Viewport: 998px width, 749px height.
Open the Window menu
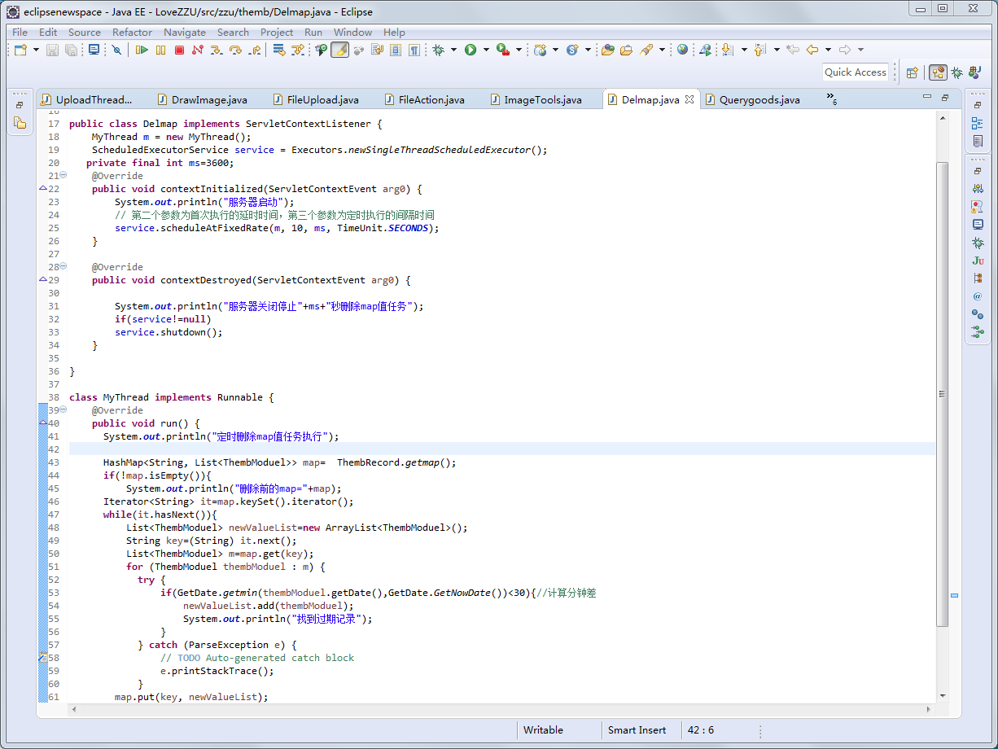point(352,33)
